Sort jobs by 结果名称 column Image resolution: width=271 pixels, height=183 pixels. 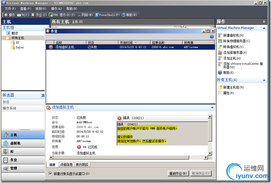pos(166,43)
